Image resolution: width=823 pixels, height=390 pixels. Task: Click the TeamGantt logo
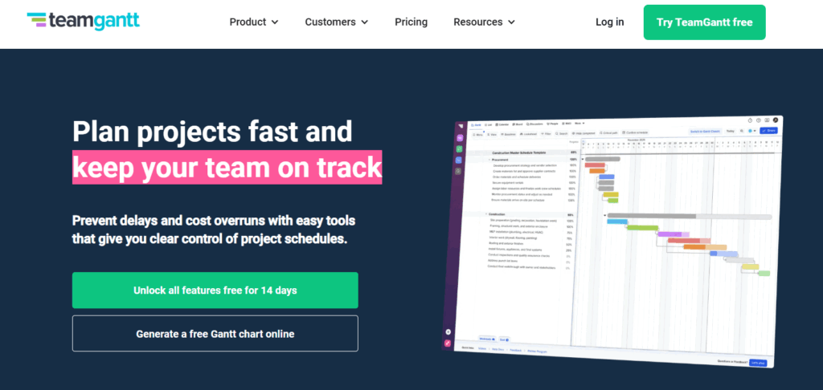[83, 22]
